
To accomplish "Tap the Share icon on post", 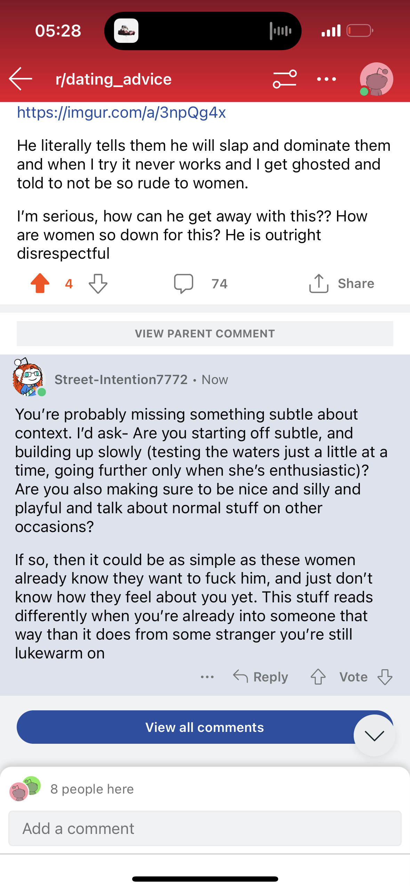I will point(319,283).
